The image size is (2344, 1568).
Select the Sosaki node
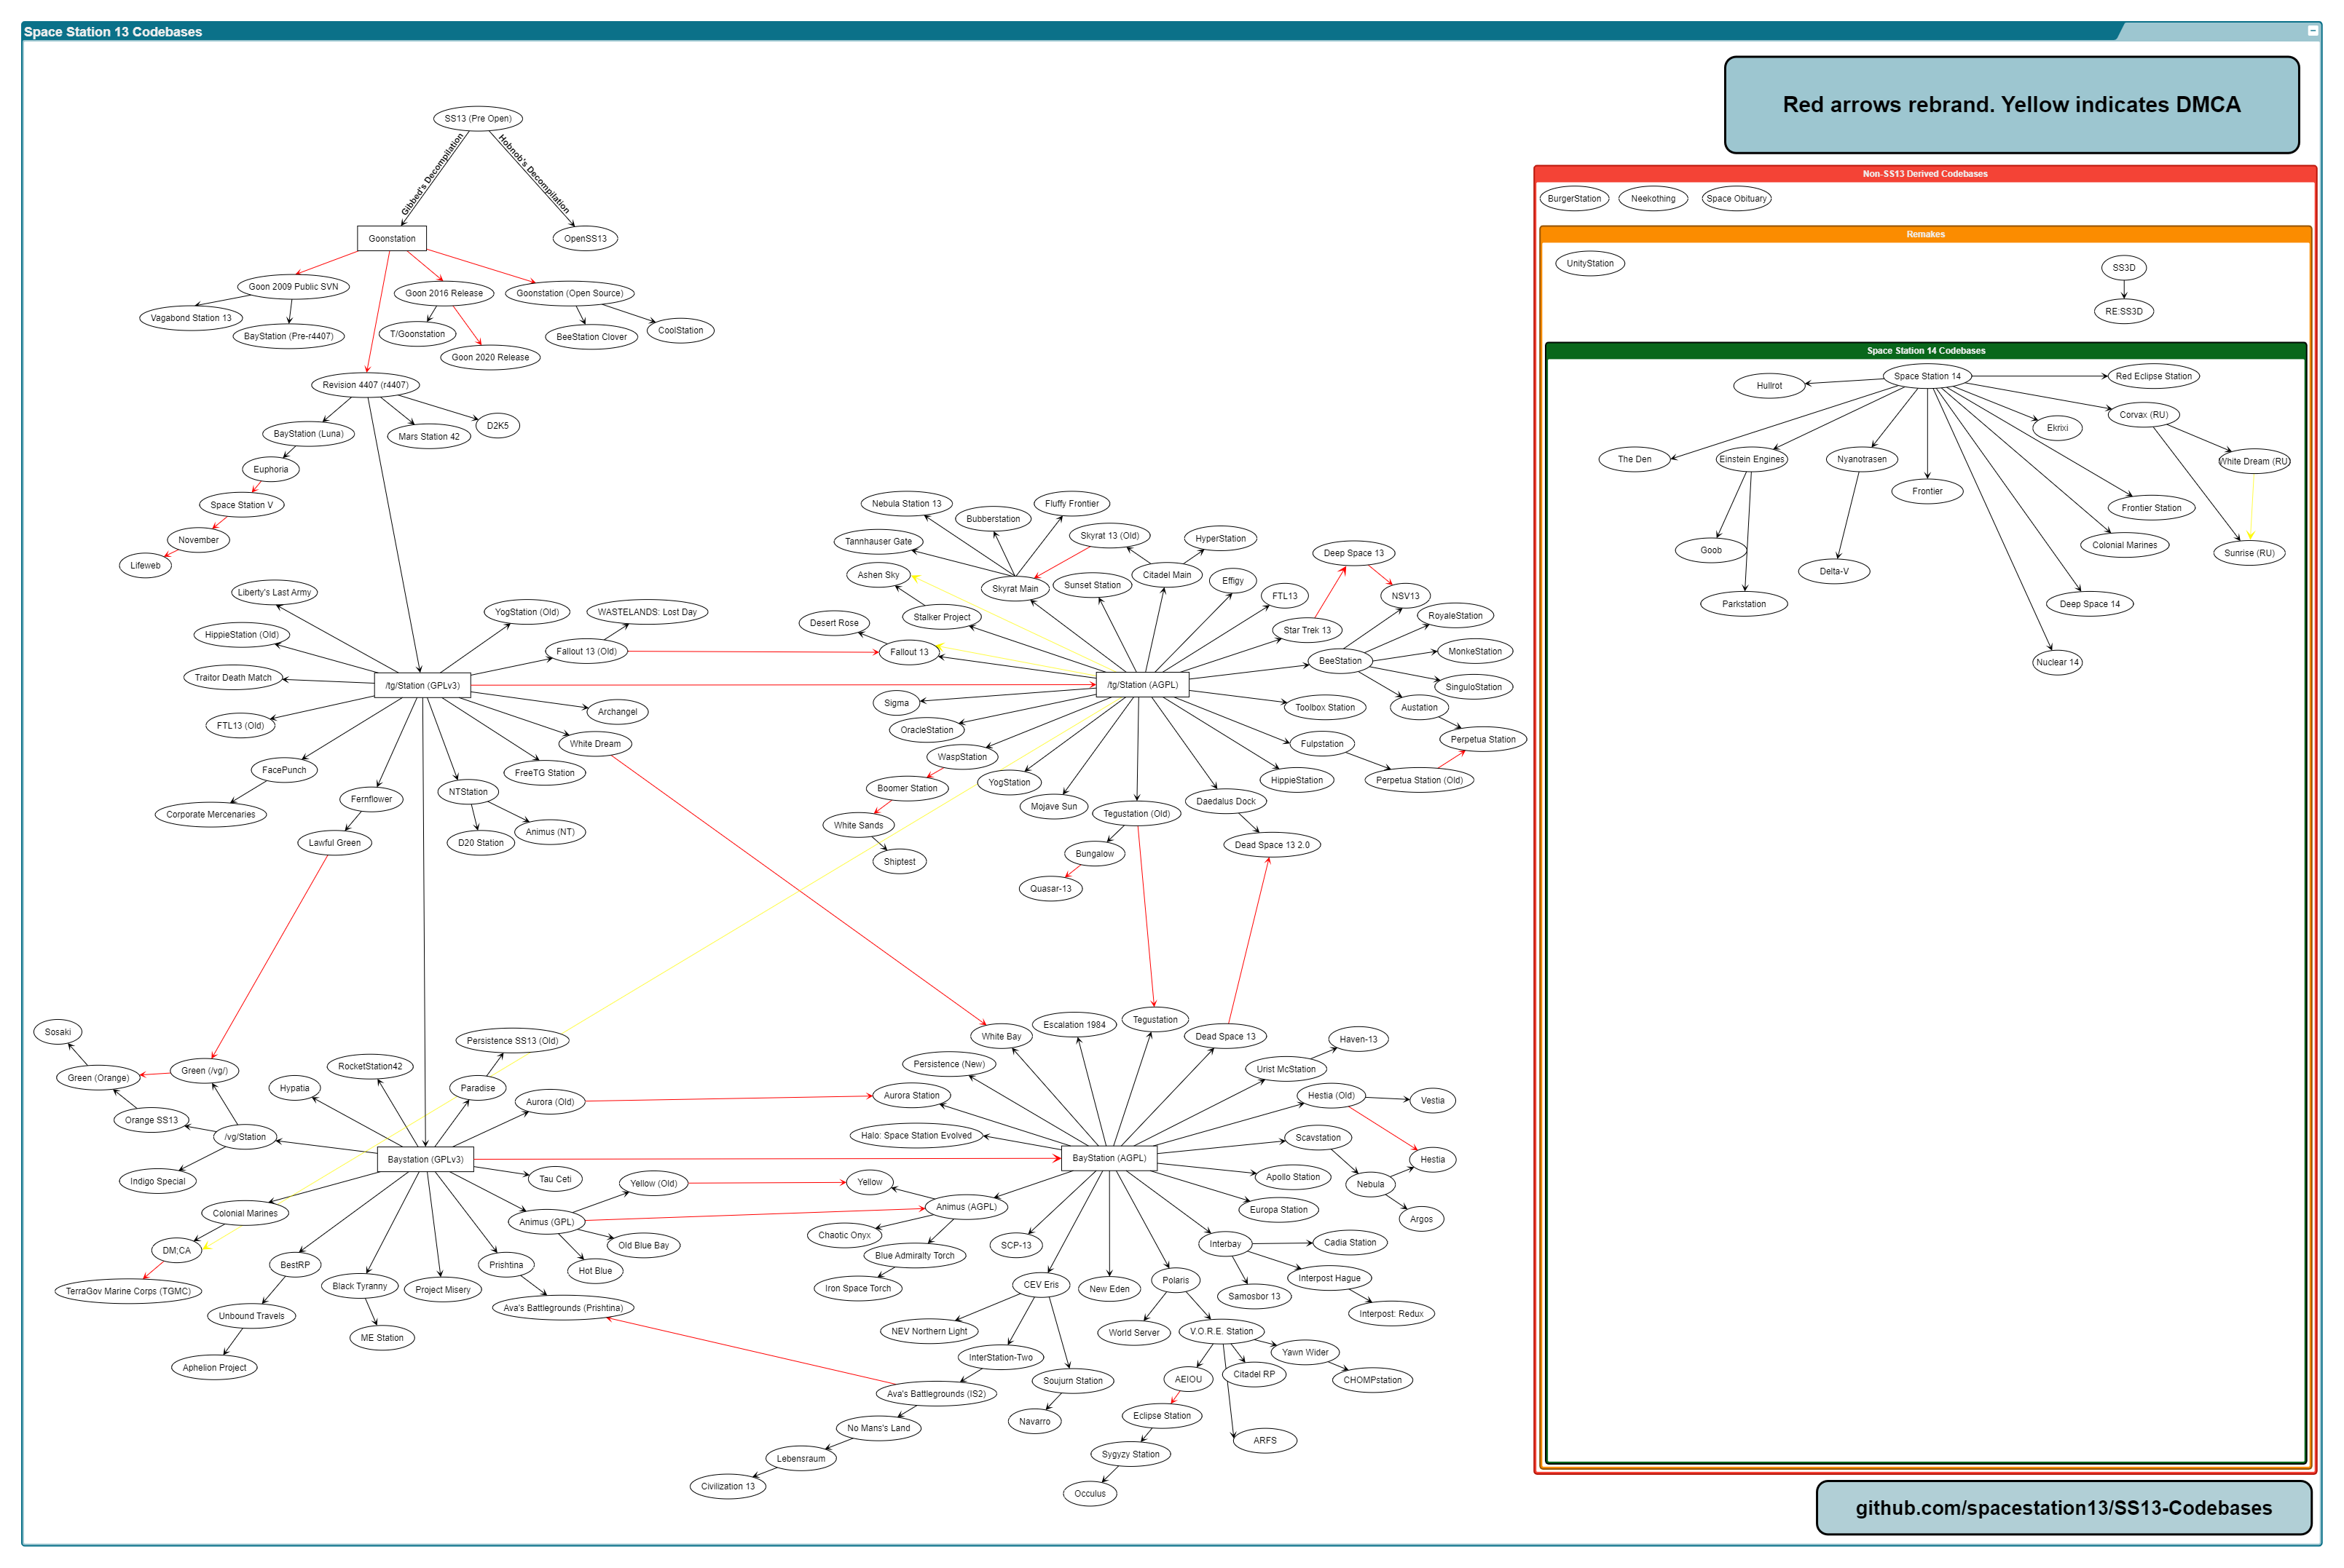pos(58,1033)
